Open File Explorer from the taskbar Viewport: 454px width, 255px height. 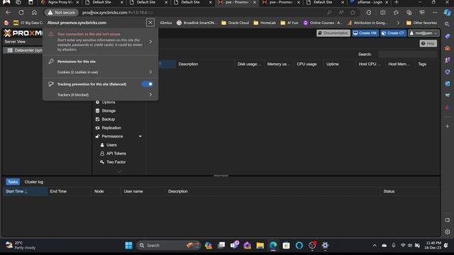pyautogui.click(x=260, y=246)
